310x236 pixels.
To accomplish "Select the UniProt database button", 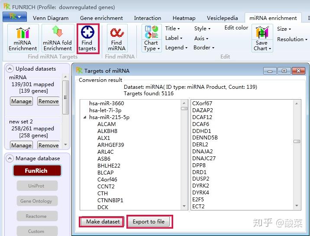I will coord(37,186).
